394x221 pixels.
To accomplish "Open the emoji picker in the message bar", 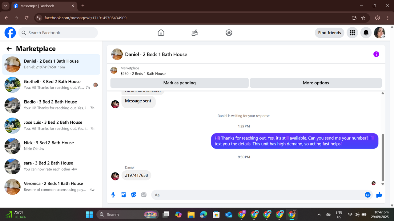I will click(x=368, y=195).
